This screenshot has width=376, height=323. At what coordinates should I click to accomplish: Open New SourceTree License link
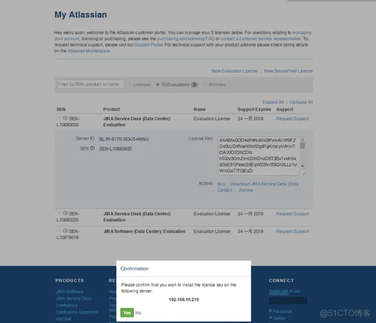pyautogui.click(x=288, y=71)
